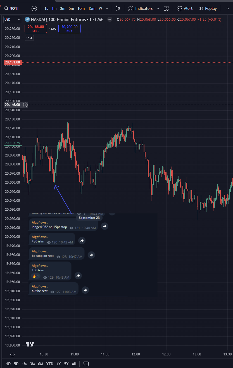Open the candlestick chart type selector
The image size is (233, 368).
(118, 8)
